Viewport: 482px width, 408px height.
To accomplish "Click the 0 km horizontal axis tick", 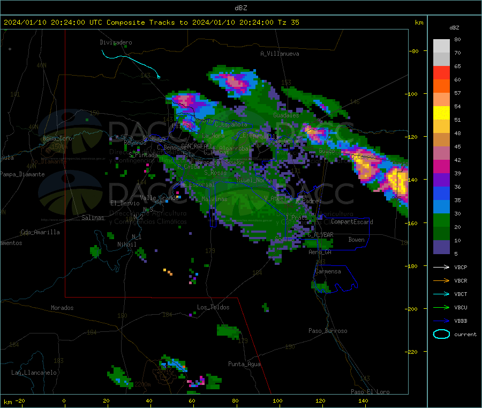I will tap(64, 401).
